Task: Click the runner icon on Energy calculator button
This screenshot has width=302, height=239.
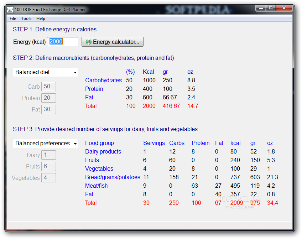Action: [89, 42]
